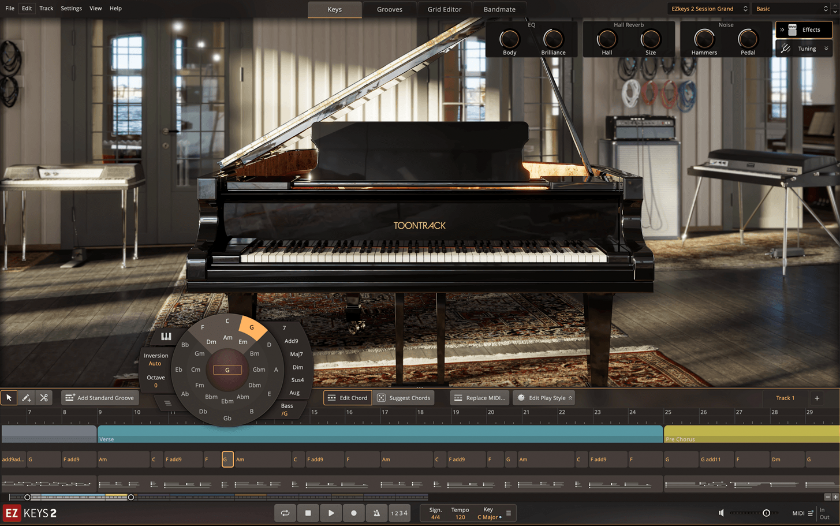The width and height of the screenshot is (840, 526).
Task: Mute audio using the speaker icon
Action: click(721, 513)
